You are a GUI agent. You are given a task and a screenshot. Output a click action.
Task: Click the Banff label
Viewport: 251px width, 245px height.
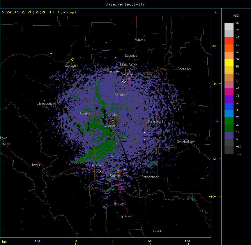click(36, 165)
